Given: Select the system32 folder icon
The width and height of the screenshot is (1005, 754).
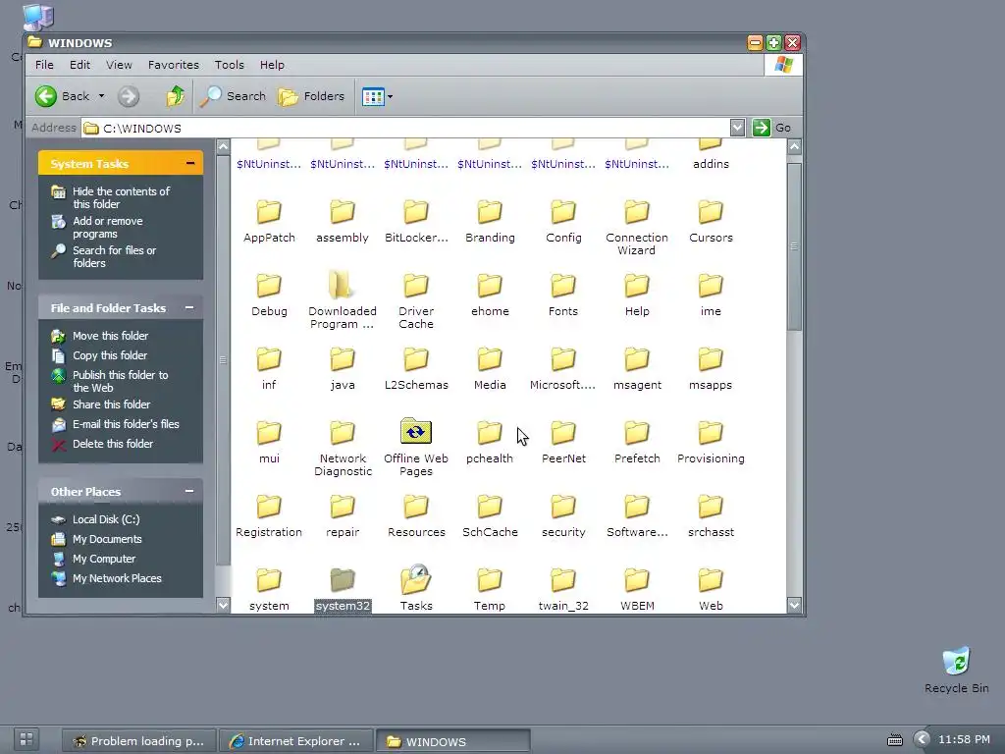Looking at the screenshot, I should click(x=343, y=580).
